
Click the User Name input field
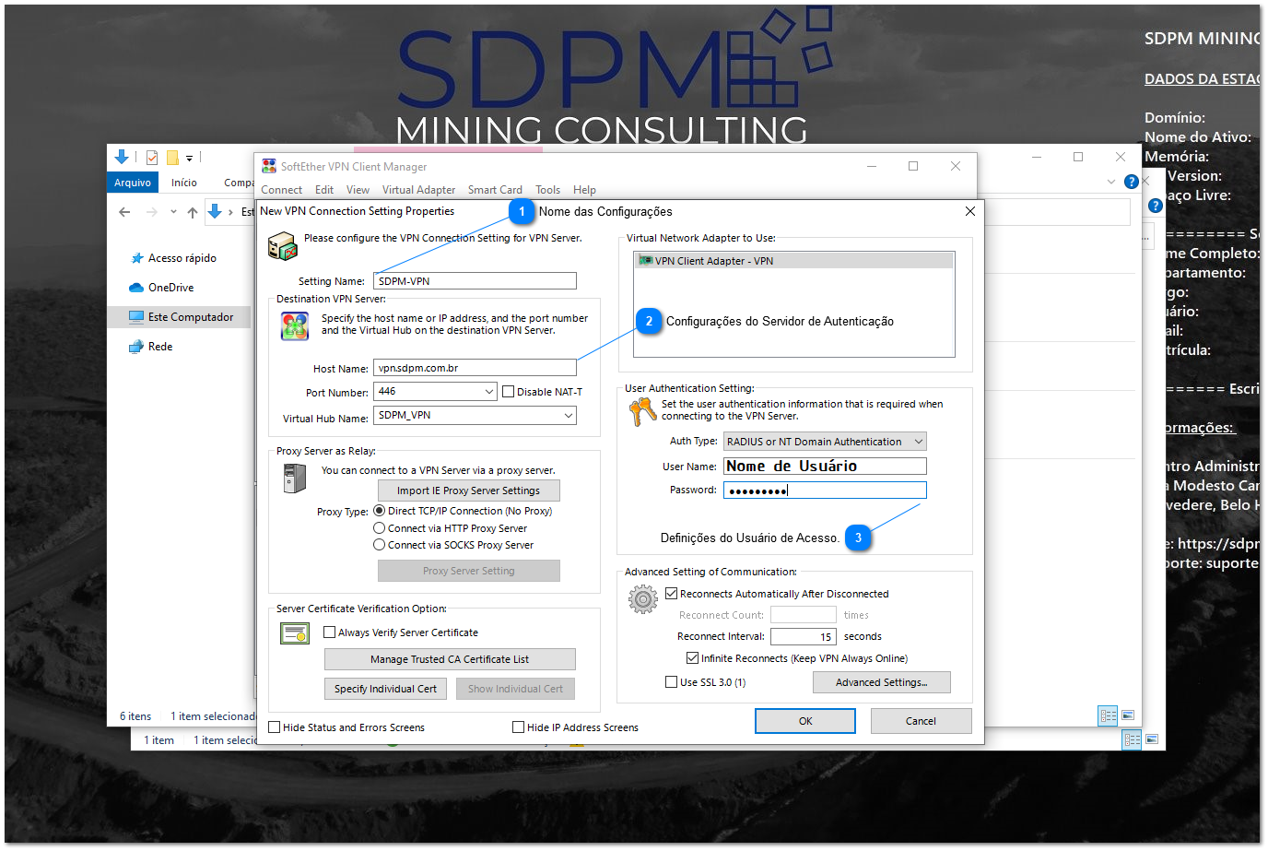click(824, 466)
